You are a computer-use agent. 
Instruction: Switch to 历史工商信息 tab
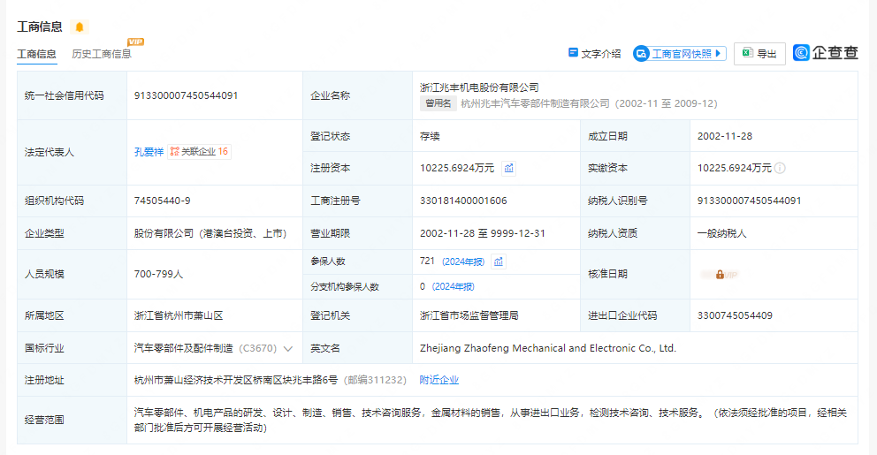tap(102, 54)
